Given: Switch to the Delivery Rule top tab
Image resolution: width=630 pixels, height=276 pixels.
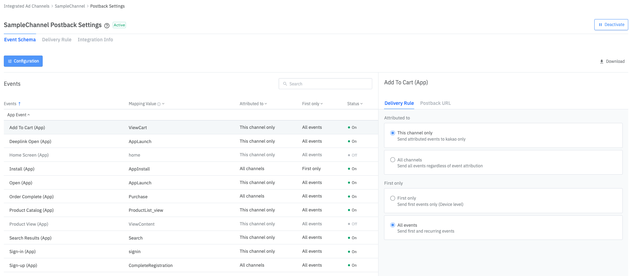Looking at the screenshot, I should click(57, 40).
